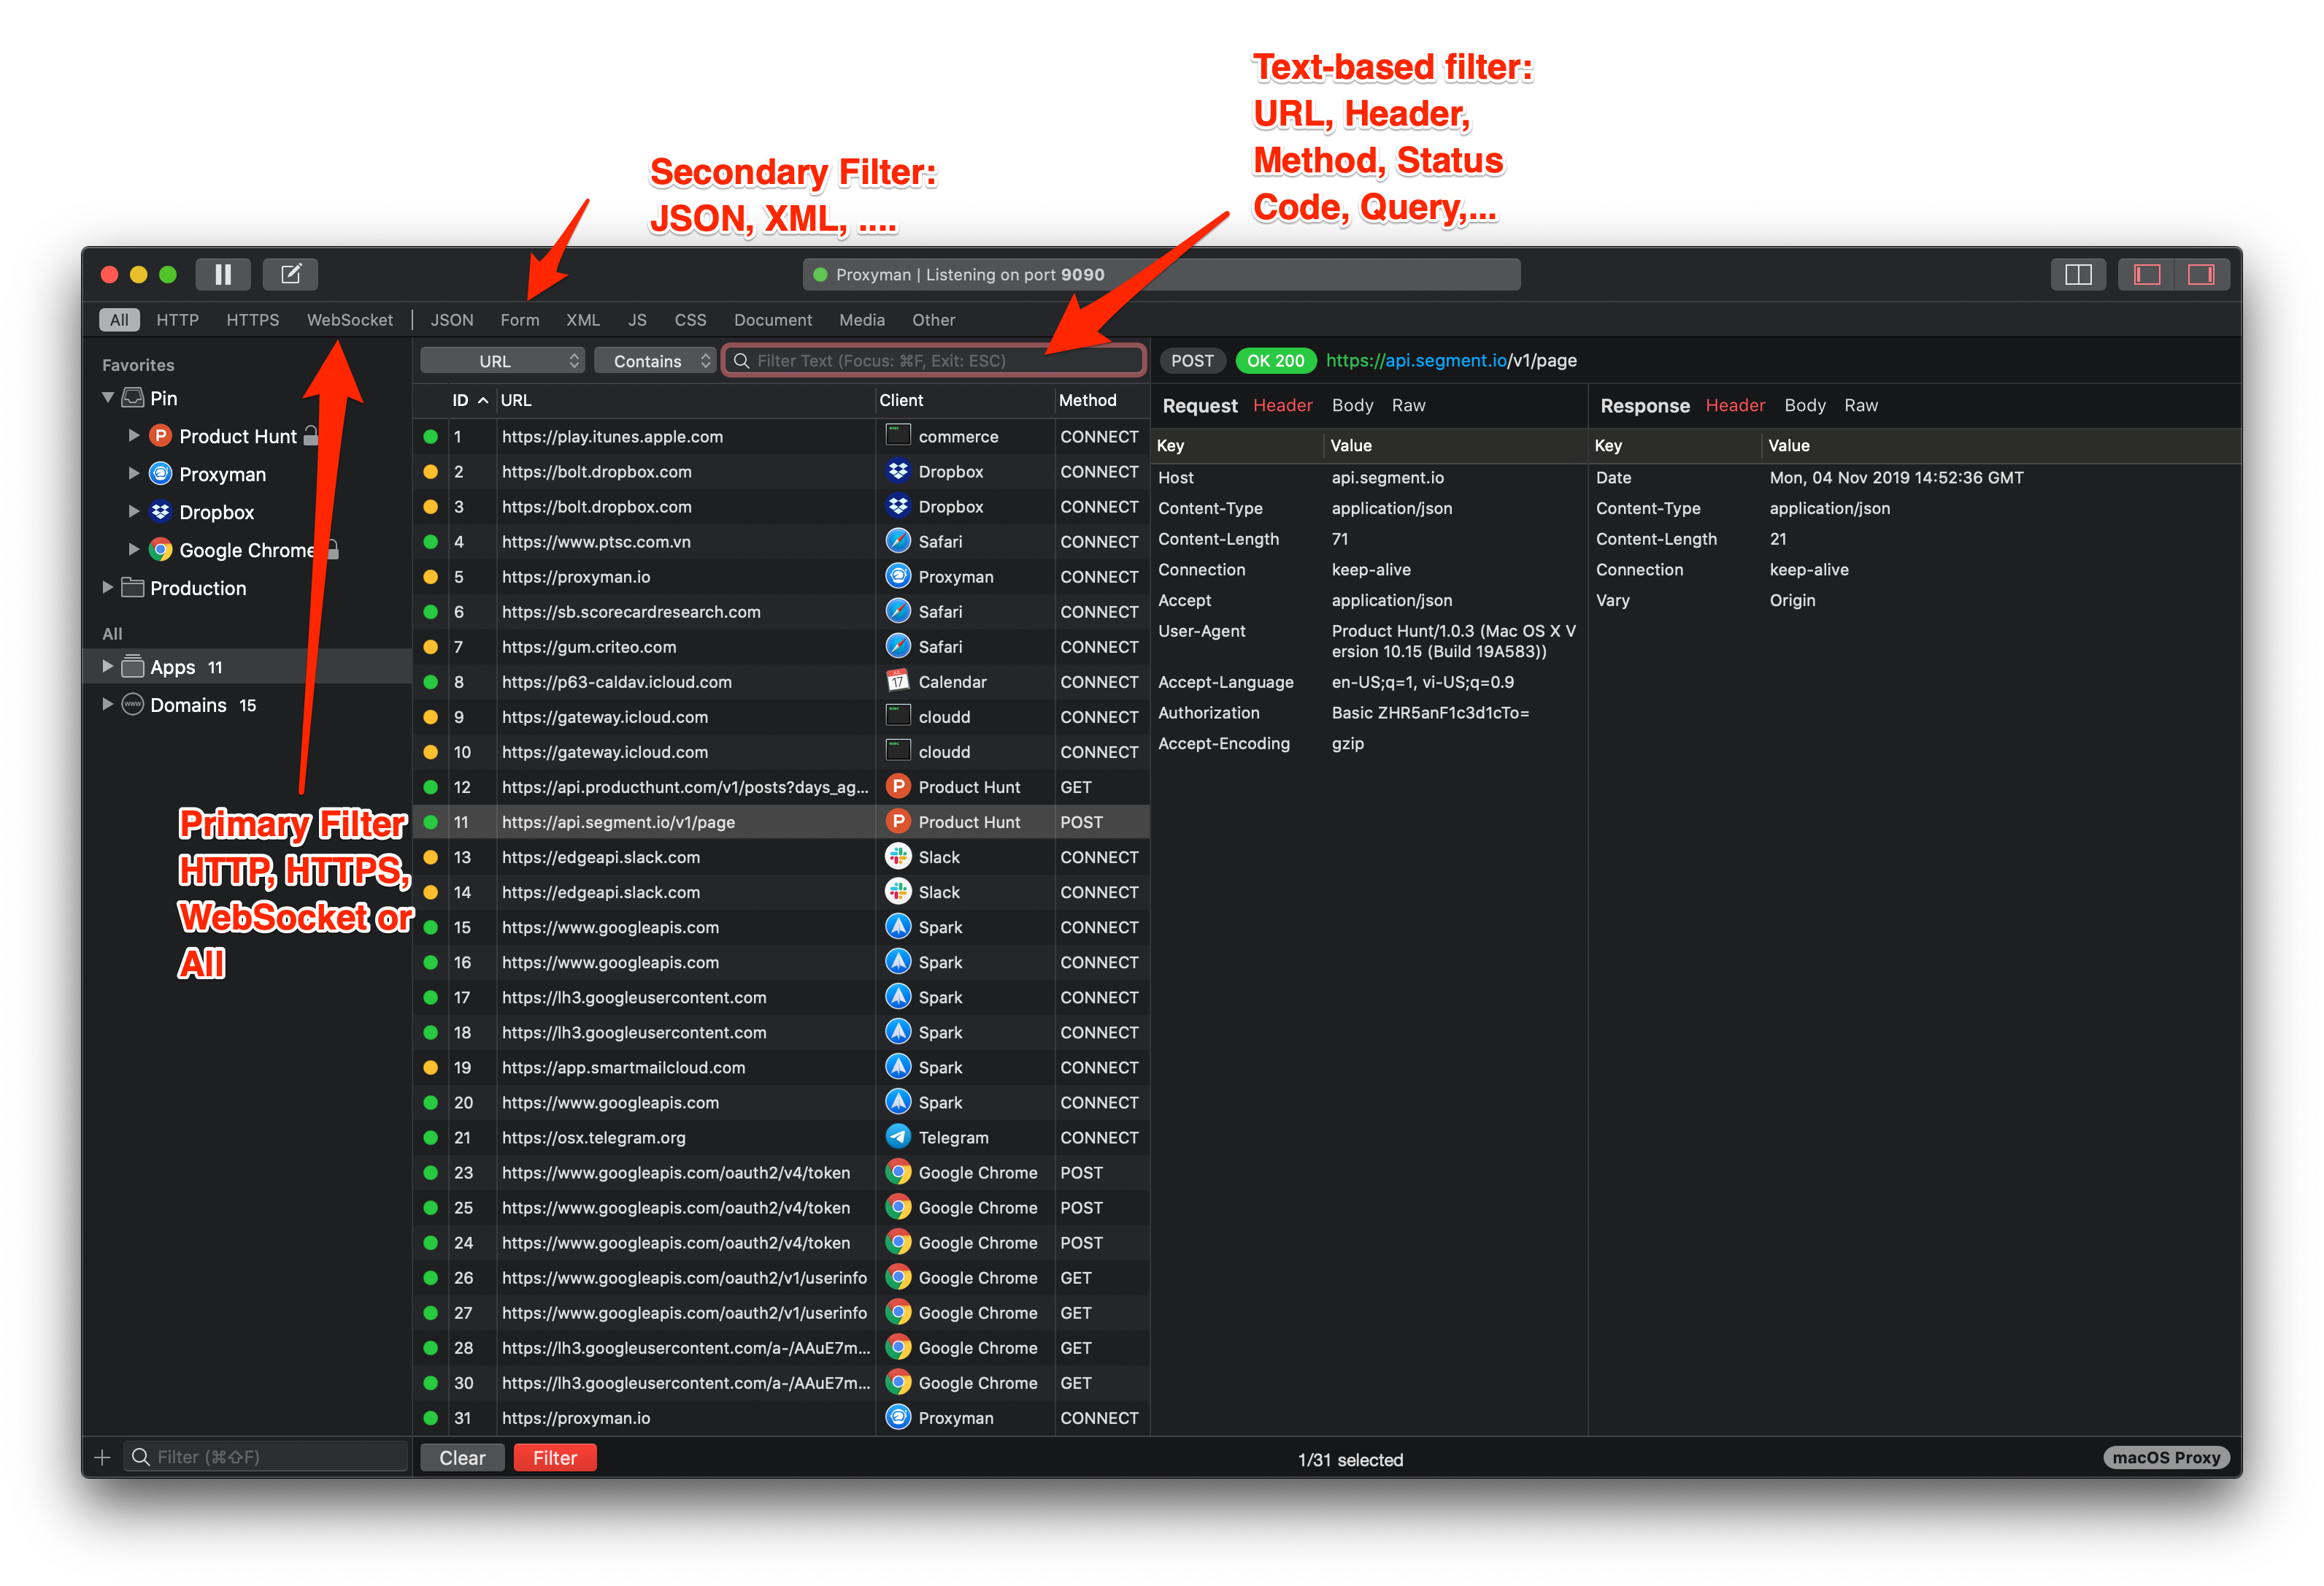The height and width of the screenshot is (1586, 2324).
Task: Click the Dropbox icon in Pin favorites
Action: coord(160,513)
